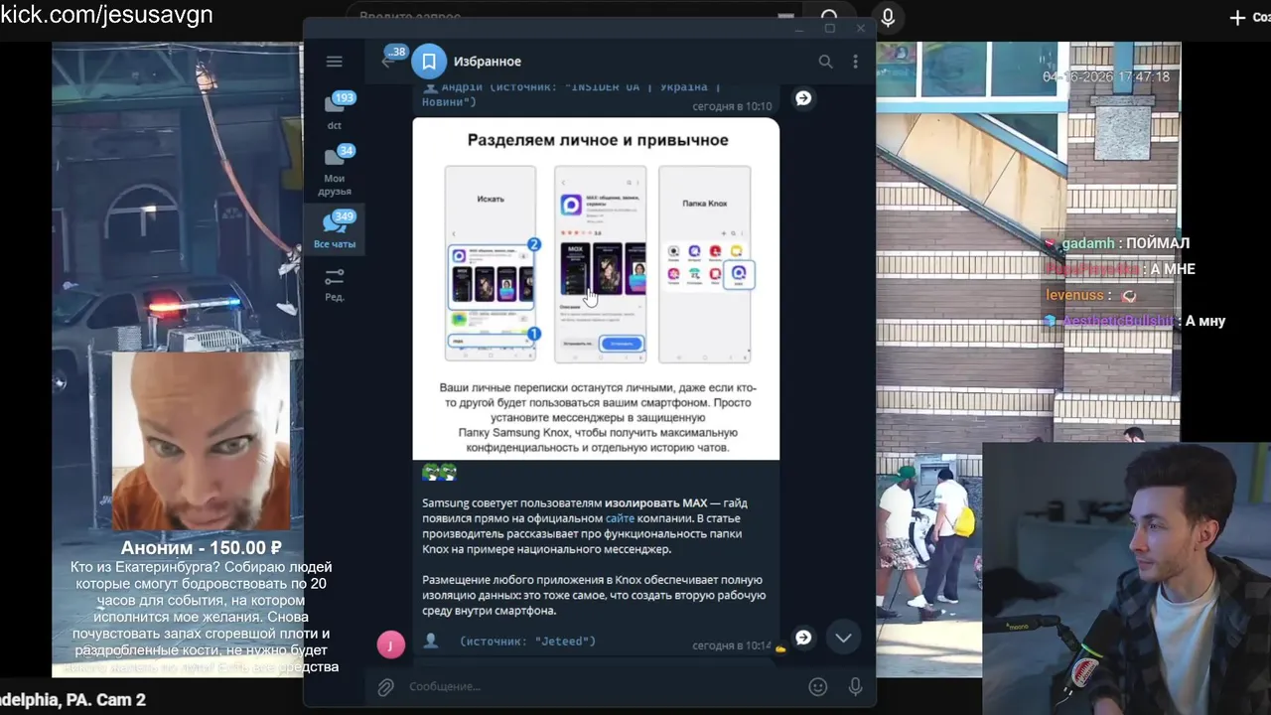The height and width of the screenshot is (715, 1271).
Task: Open the Ред. folder editing option
Action: click(335, 284)
